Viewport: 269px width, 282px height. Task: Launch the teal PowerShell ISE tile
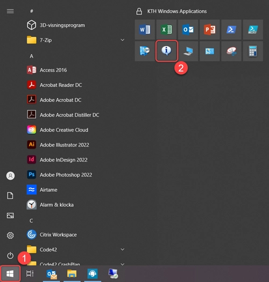pos(253,30)
